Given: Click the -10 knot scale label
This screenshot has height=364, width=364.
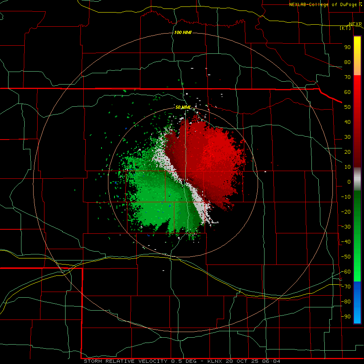Looking at the screenshot, I should [x=346, y=197].
